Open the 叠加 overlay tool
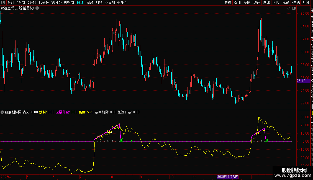313x180 pixels. pyautogui.click(x=237, y=2)
